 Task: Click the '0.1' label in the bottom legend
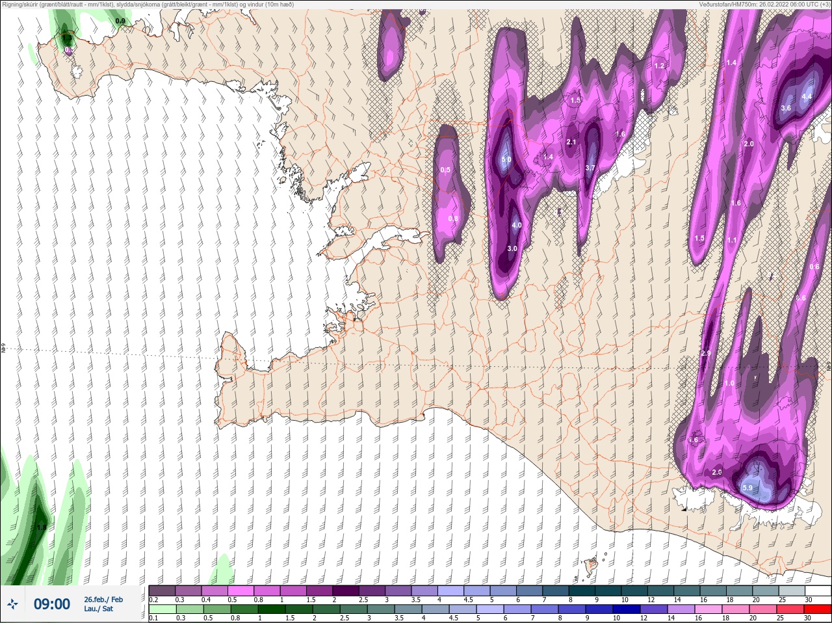point(153,618)
